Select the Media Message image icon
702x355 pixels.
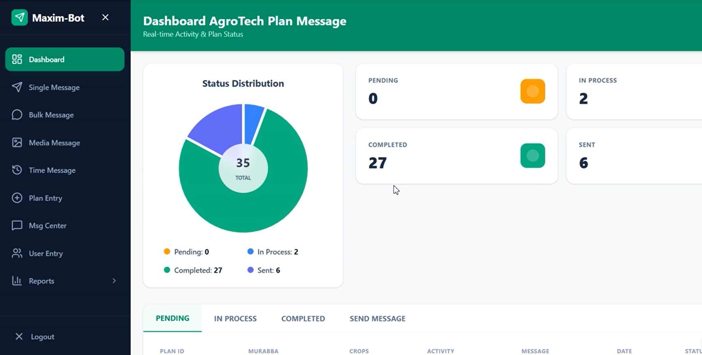[17, 143]
